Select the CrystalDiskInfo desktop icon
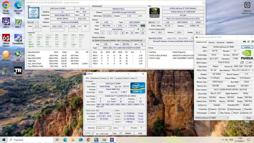The height and width of the screenshot is (143, 254). click(x=18, y=39)
